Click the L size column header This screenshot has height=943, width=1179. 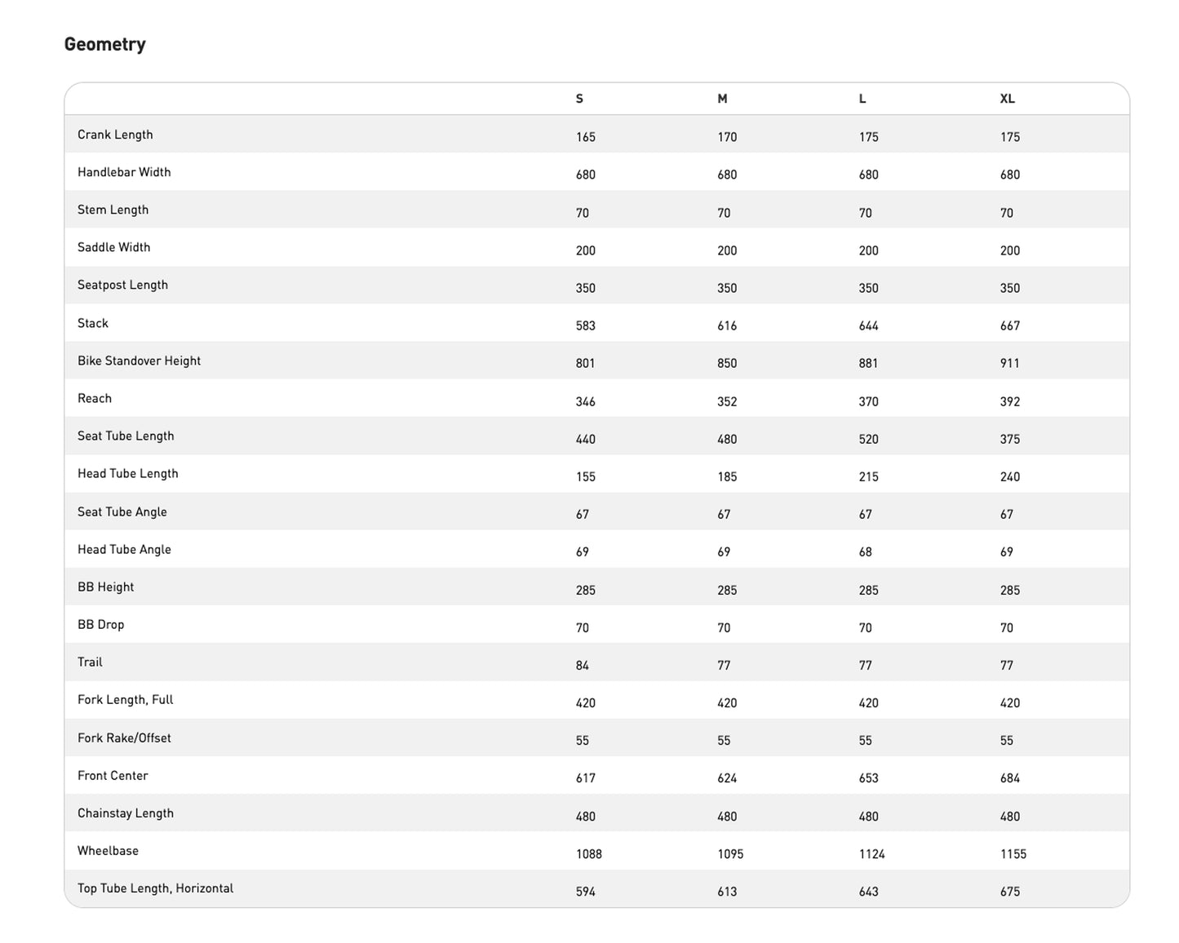pos(862,99)
